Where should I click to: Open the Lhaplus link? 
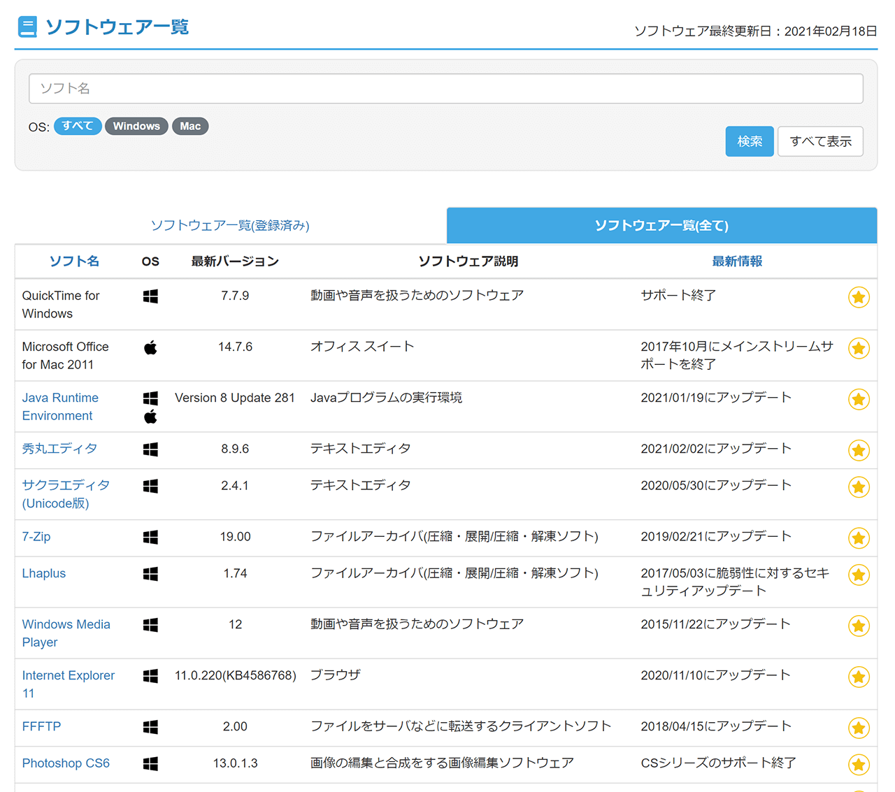[x=44, y=573]
